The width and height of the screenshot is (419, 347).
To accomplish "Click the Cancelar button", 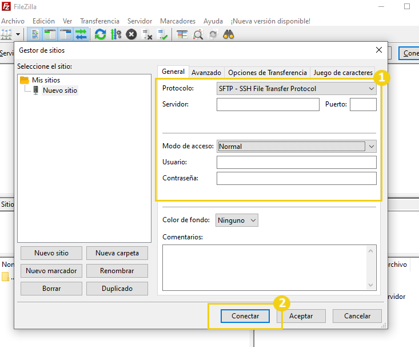I will click(x=357, y=316).
